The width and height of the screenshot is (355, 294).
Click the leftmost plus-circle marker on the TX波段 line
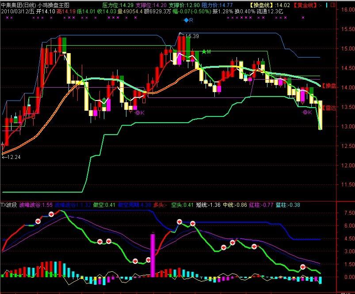(38, 221)
